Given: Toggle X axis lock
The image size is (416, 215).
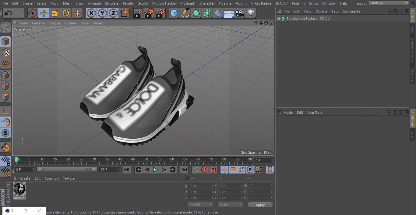Looking at the screenshot, I should 91,13.
